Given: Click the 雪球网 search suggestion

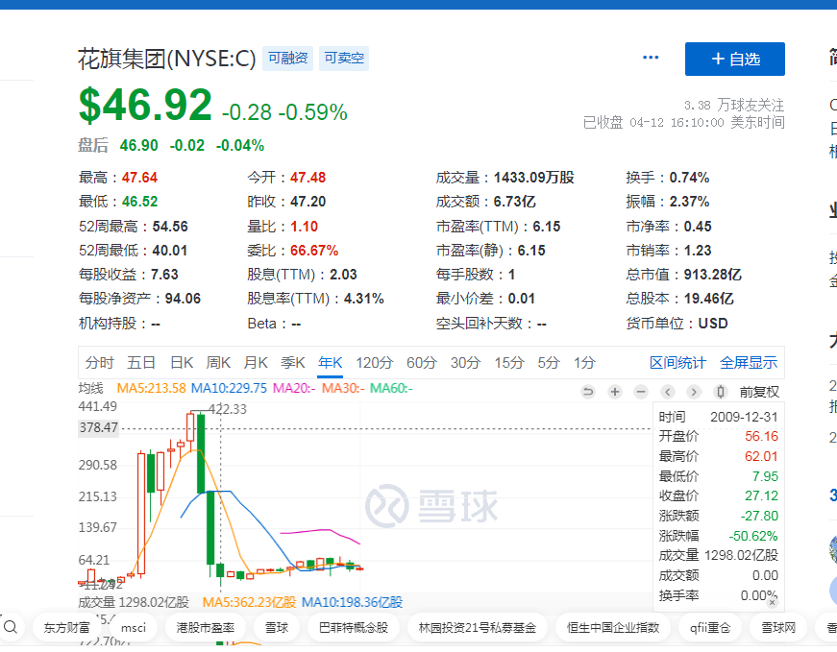Looking at the screenshot, I should click(x=777, y=627).
